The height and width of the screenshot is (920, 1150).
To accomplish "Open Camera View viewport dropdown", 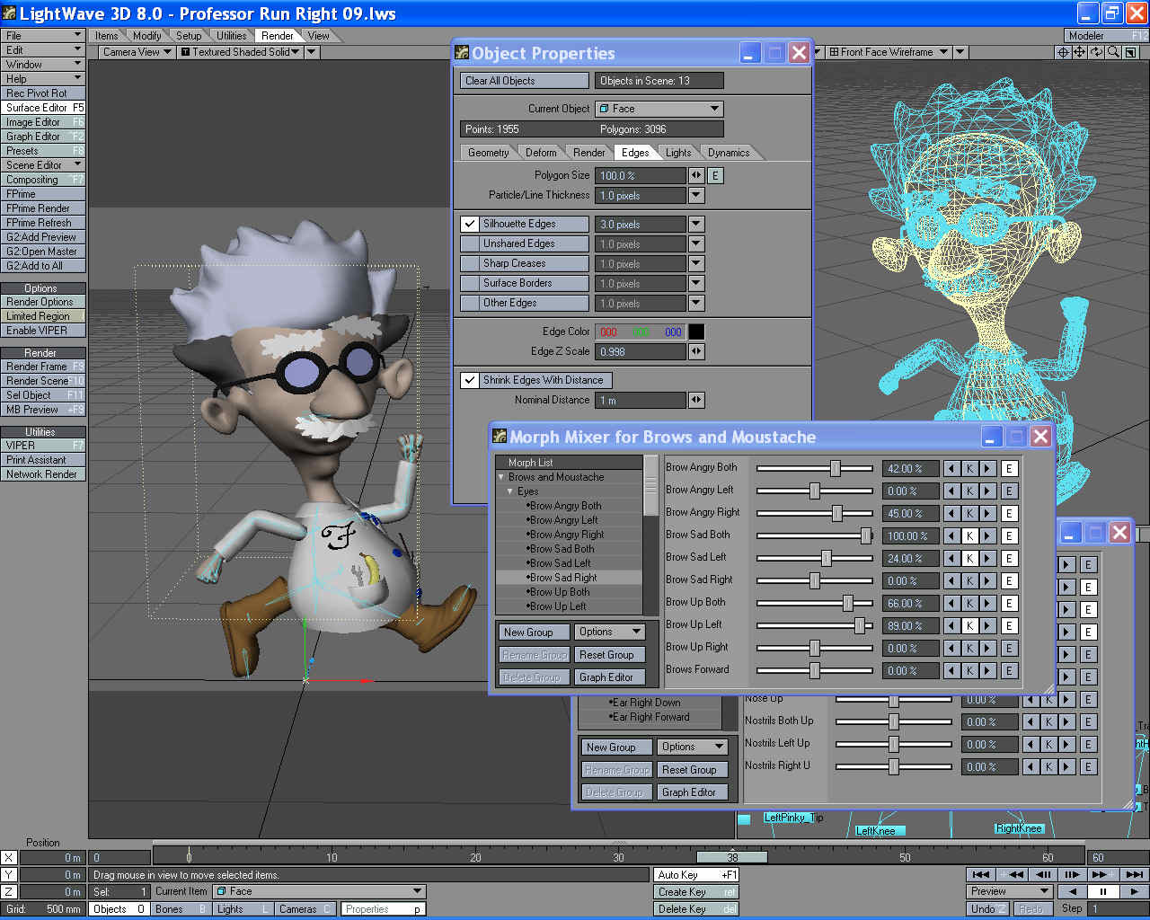I will click(137, 52).
